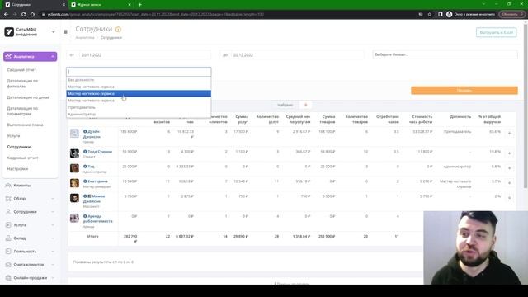Open Выполнение плана report

[x=25, y=125]
